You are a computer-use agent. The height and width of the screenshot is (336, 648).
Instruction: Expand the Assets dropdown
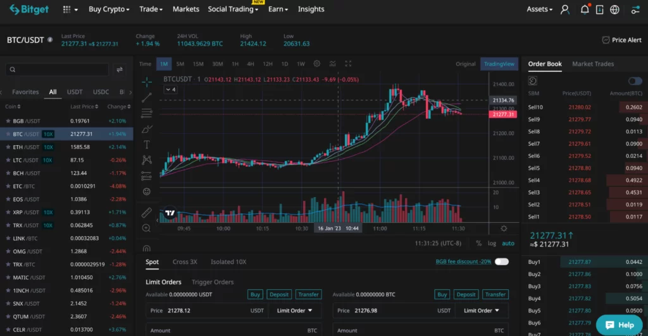pyautogui.click(x=539, y=9)
